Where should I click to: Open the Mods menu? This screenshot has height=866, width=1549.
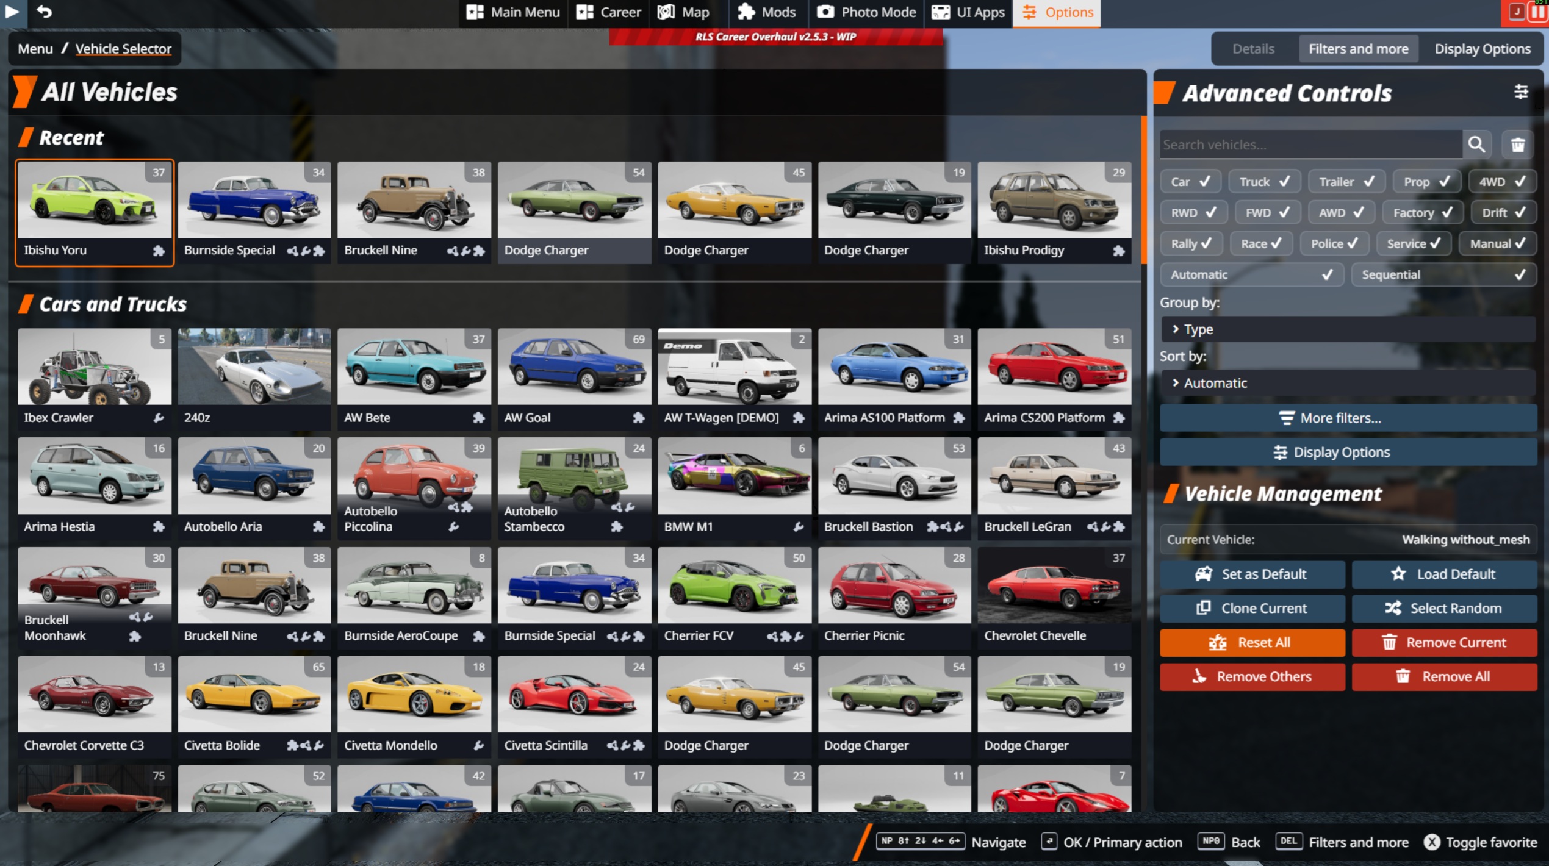(x=767, y=12)
